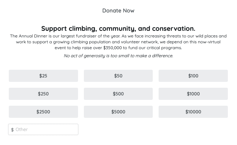
Task: Select the $25 donation amount
Action: pos(43,76)
